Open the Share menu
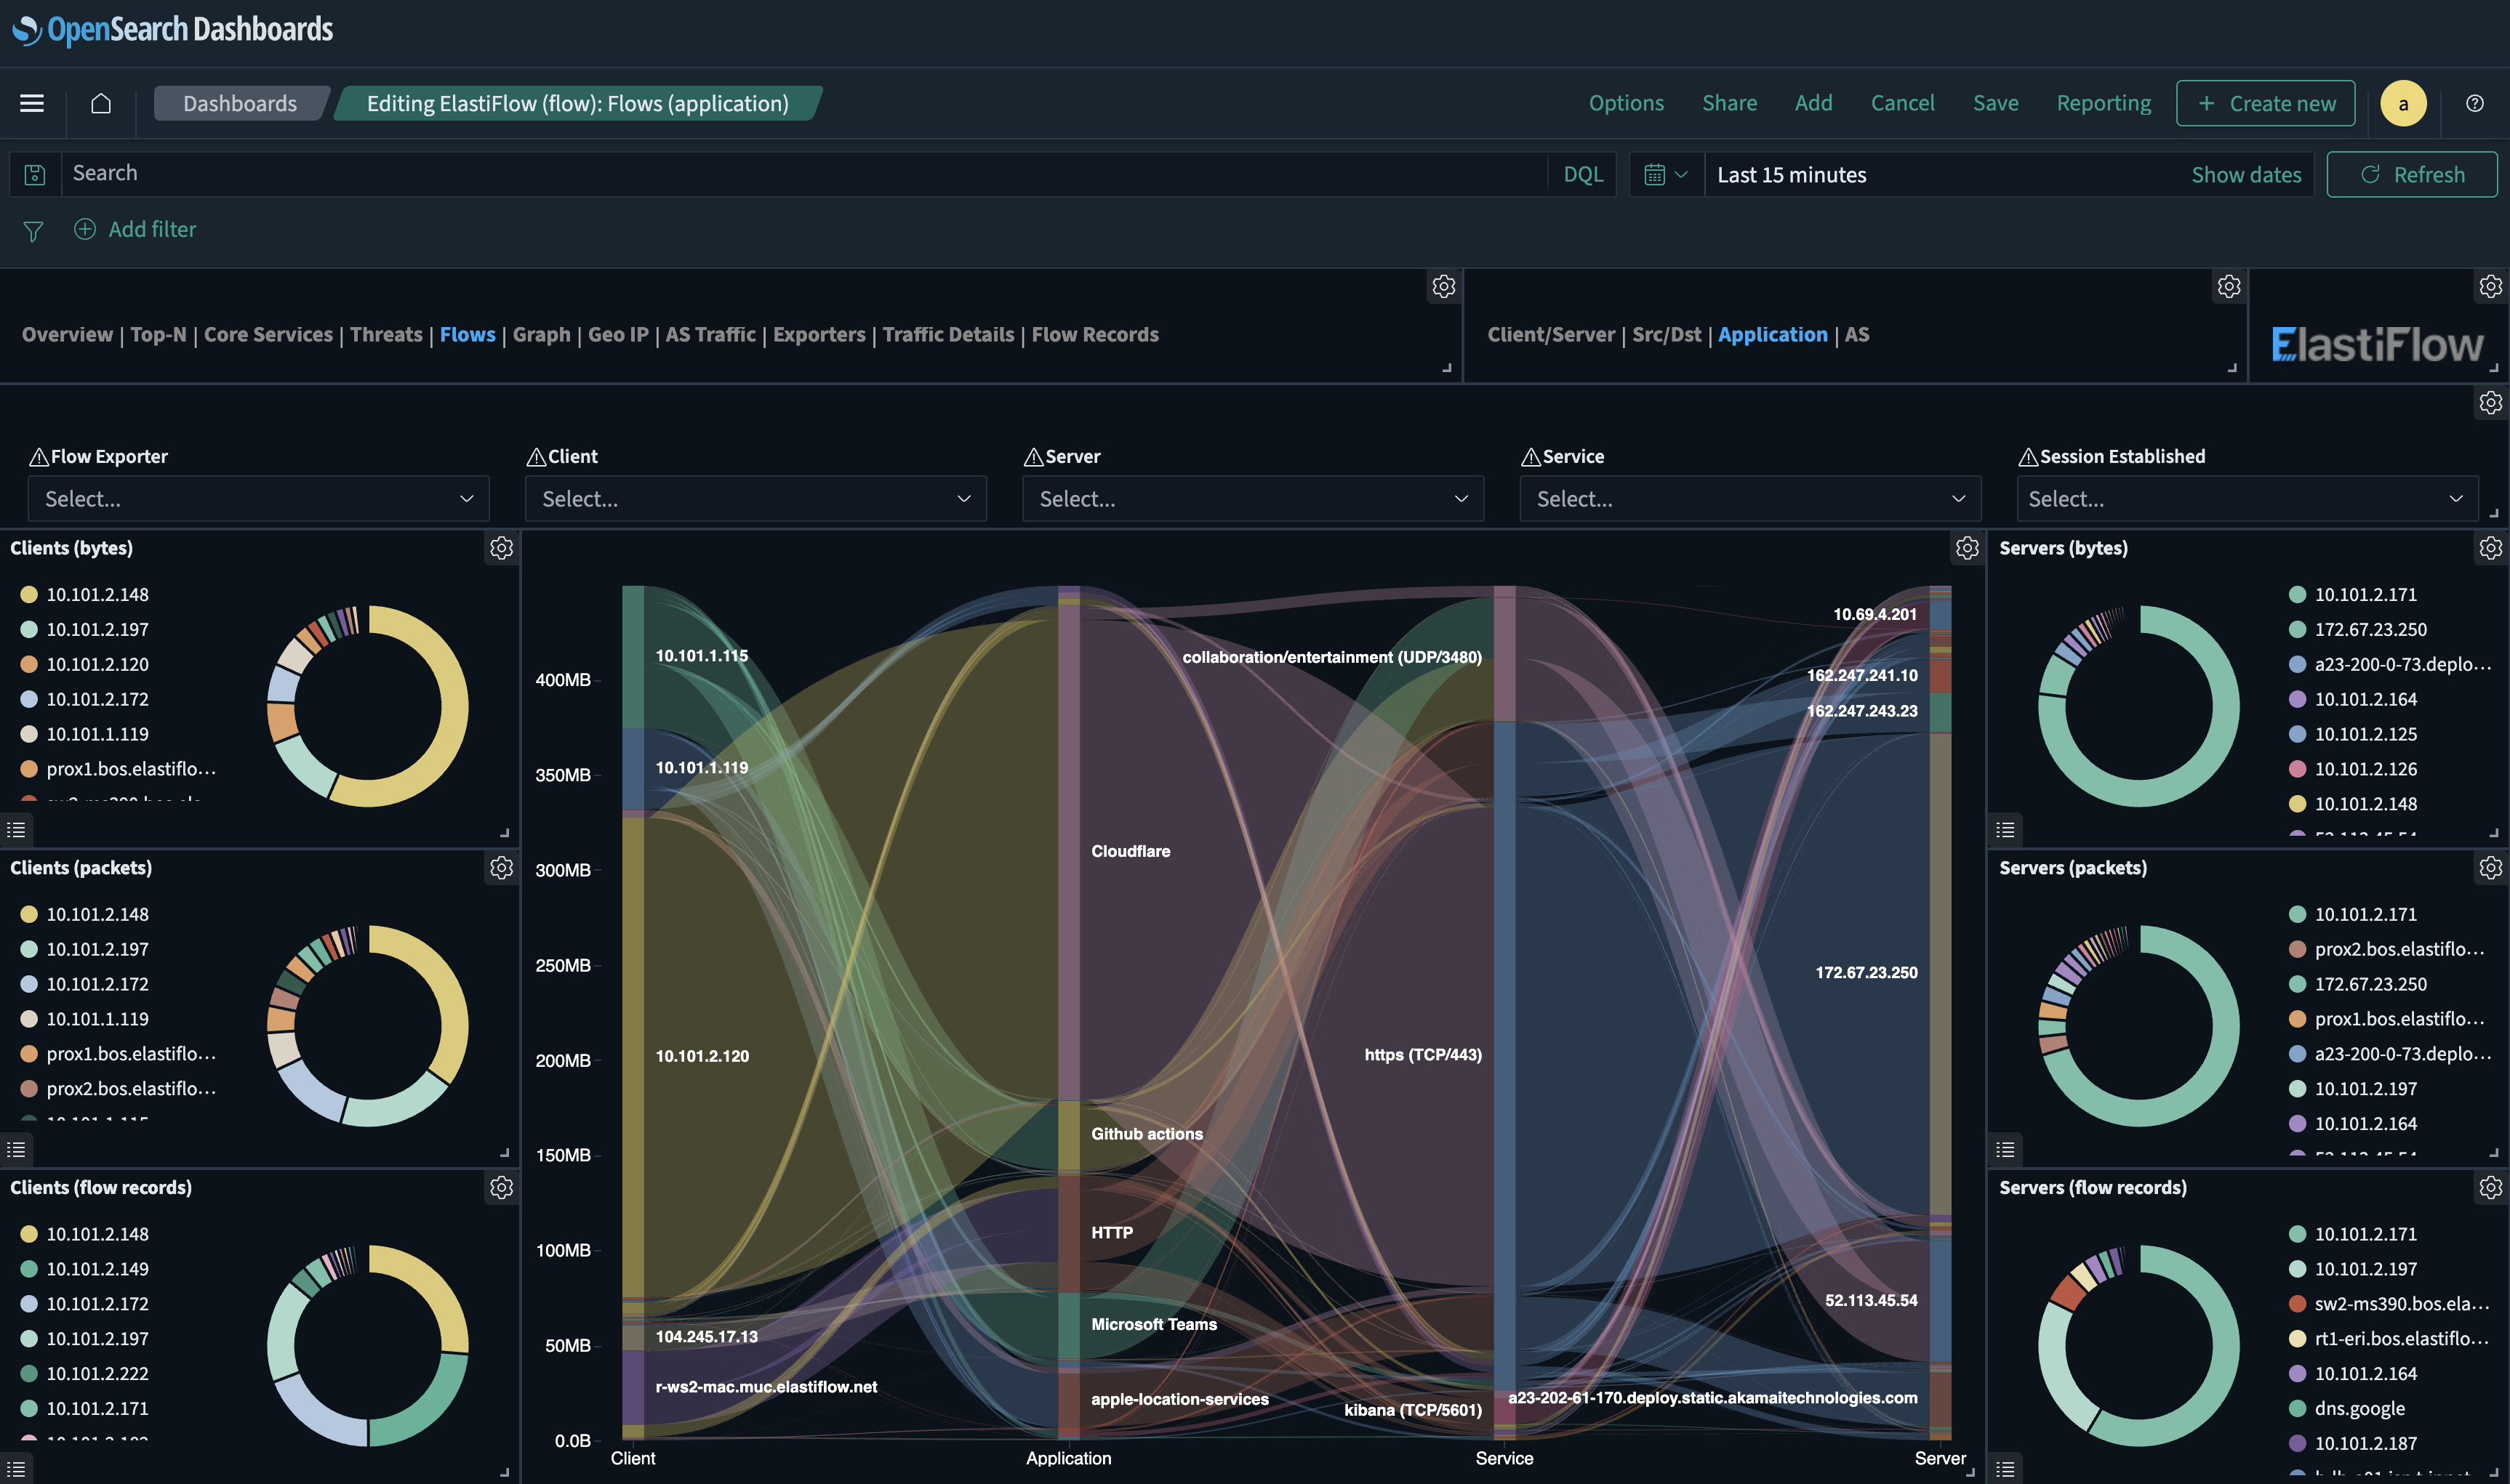Image resolution: width=2510 pixels, height=1484 pixels. [x=1730, y=103]
